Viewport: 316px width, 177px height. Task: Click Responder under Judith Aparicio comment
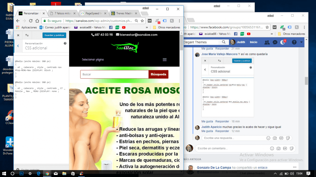pyautogui.click(x=222, y=131)
